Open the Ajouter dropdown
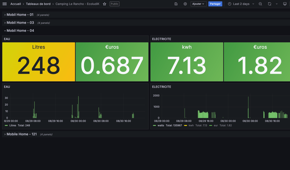The height and width of the screenshot is (170, 290). tap(199, 4)
